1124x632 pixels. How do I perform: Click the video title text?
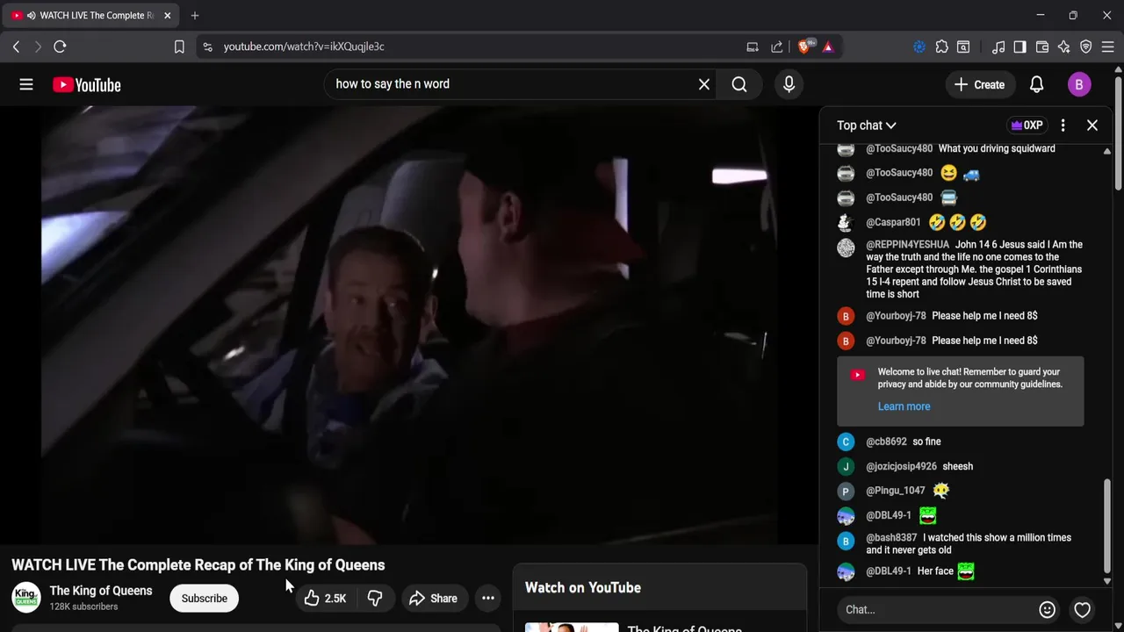198,565
